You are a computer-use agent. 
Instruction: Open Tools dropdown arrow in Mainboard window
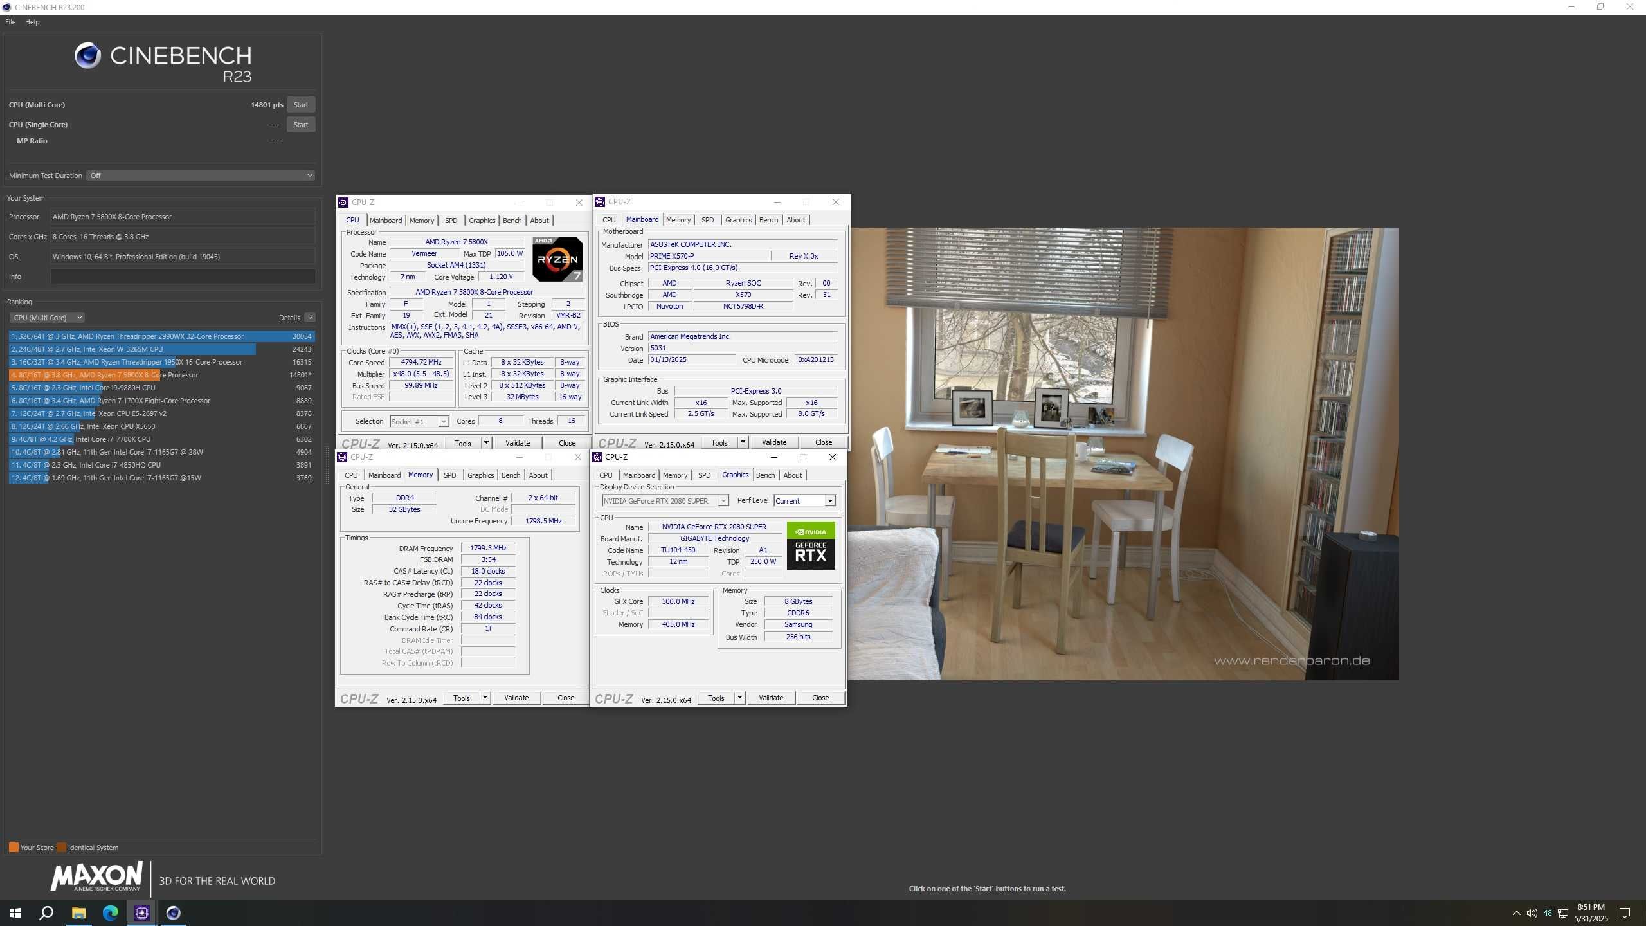pos(743,442)
